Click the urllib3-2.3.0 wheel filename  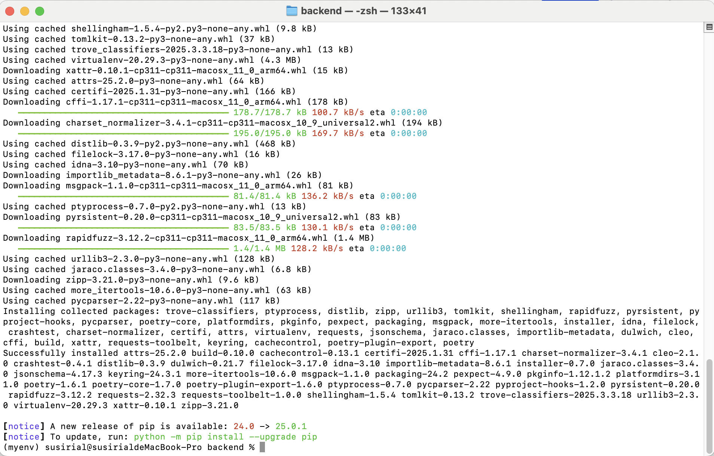(x=149, y=259)
